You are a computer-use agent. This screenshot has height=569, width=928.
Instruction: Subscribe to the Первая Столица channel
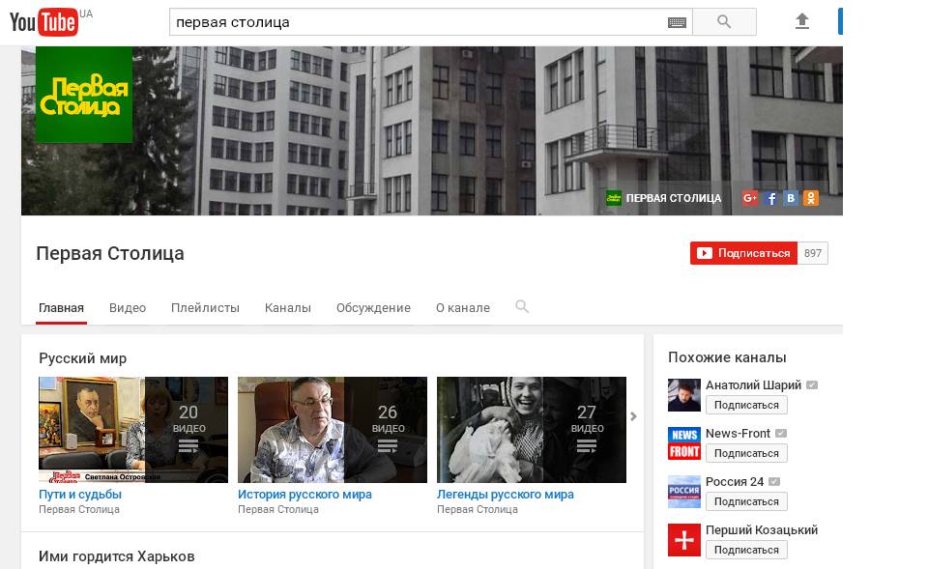tap(743, 253)
